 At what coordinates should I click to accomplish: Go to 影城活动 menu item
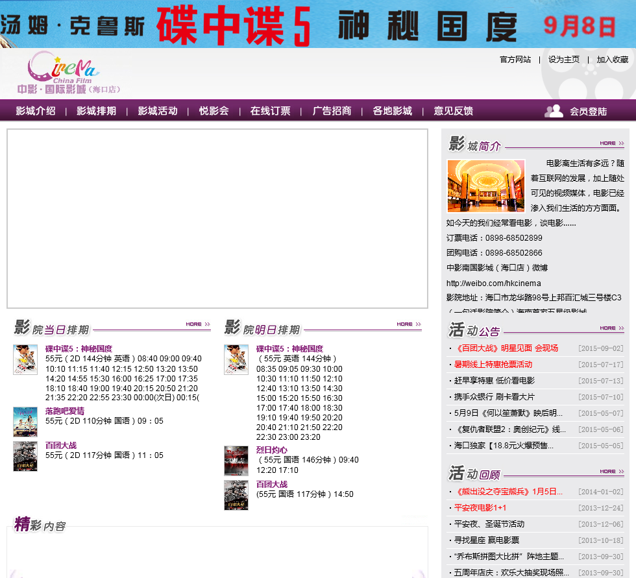point(158,111)
